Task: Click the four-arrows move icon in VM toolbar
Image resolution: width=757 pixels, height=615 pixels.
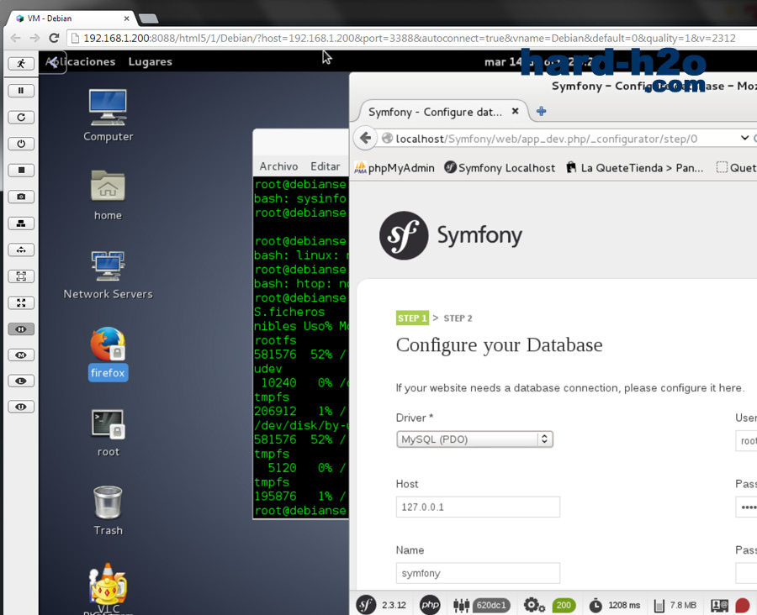Action: pyautogui.click(x=21, y=250)
